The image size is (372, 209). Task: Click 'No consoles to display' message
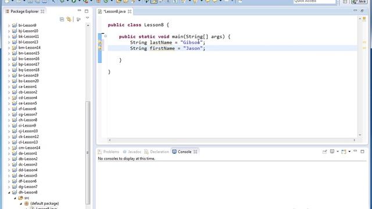click(x=127, y=158)
